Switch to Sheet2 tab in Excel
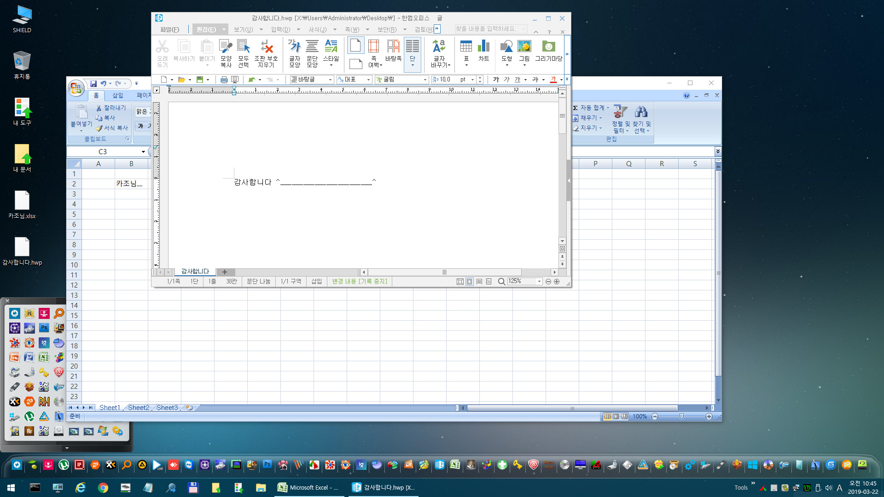This screenshot has height=497, width=884. (x=139, y=408)
